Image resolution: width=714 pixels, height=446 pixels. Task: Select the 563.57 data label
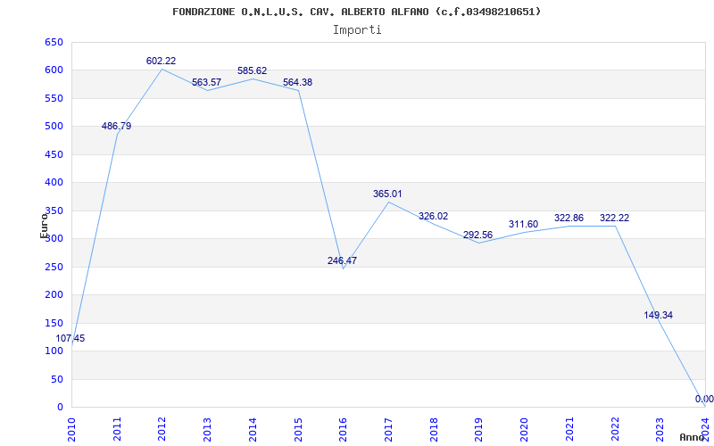(206, 82)
